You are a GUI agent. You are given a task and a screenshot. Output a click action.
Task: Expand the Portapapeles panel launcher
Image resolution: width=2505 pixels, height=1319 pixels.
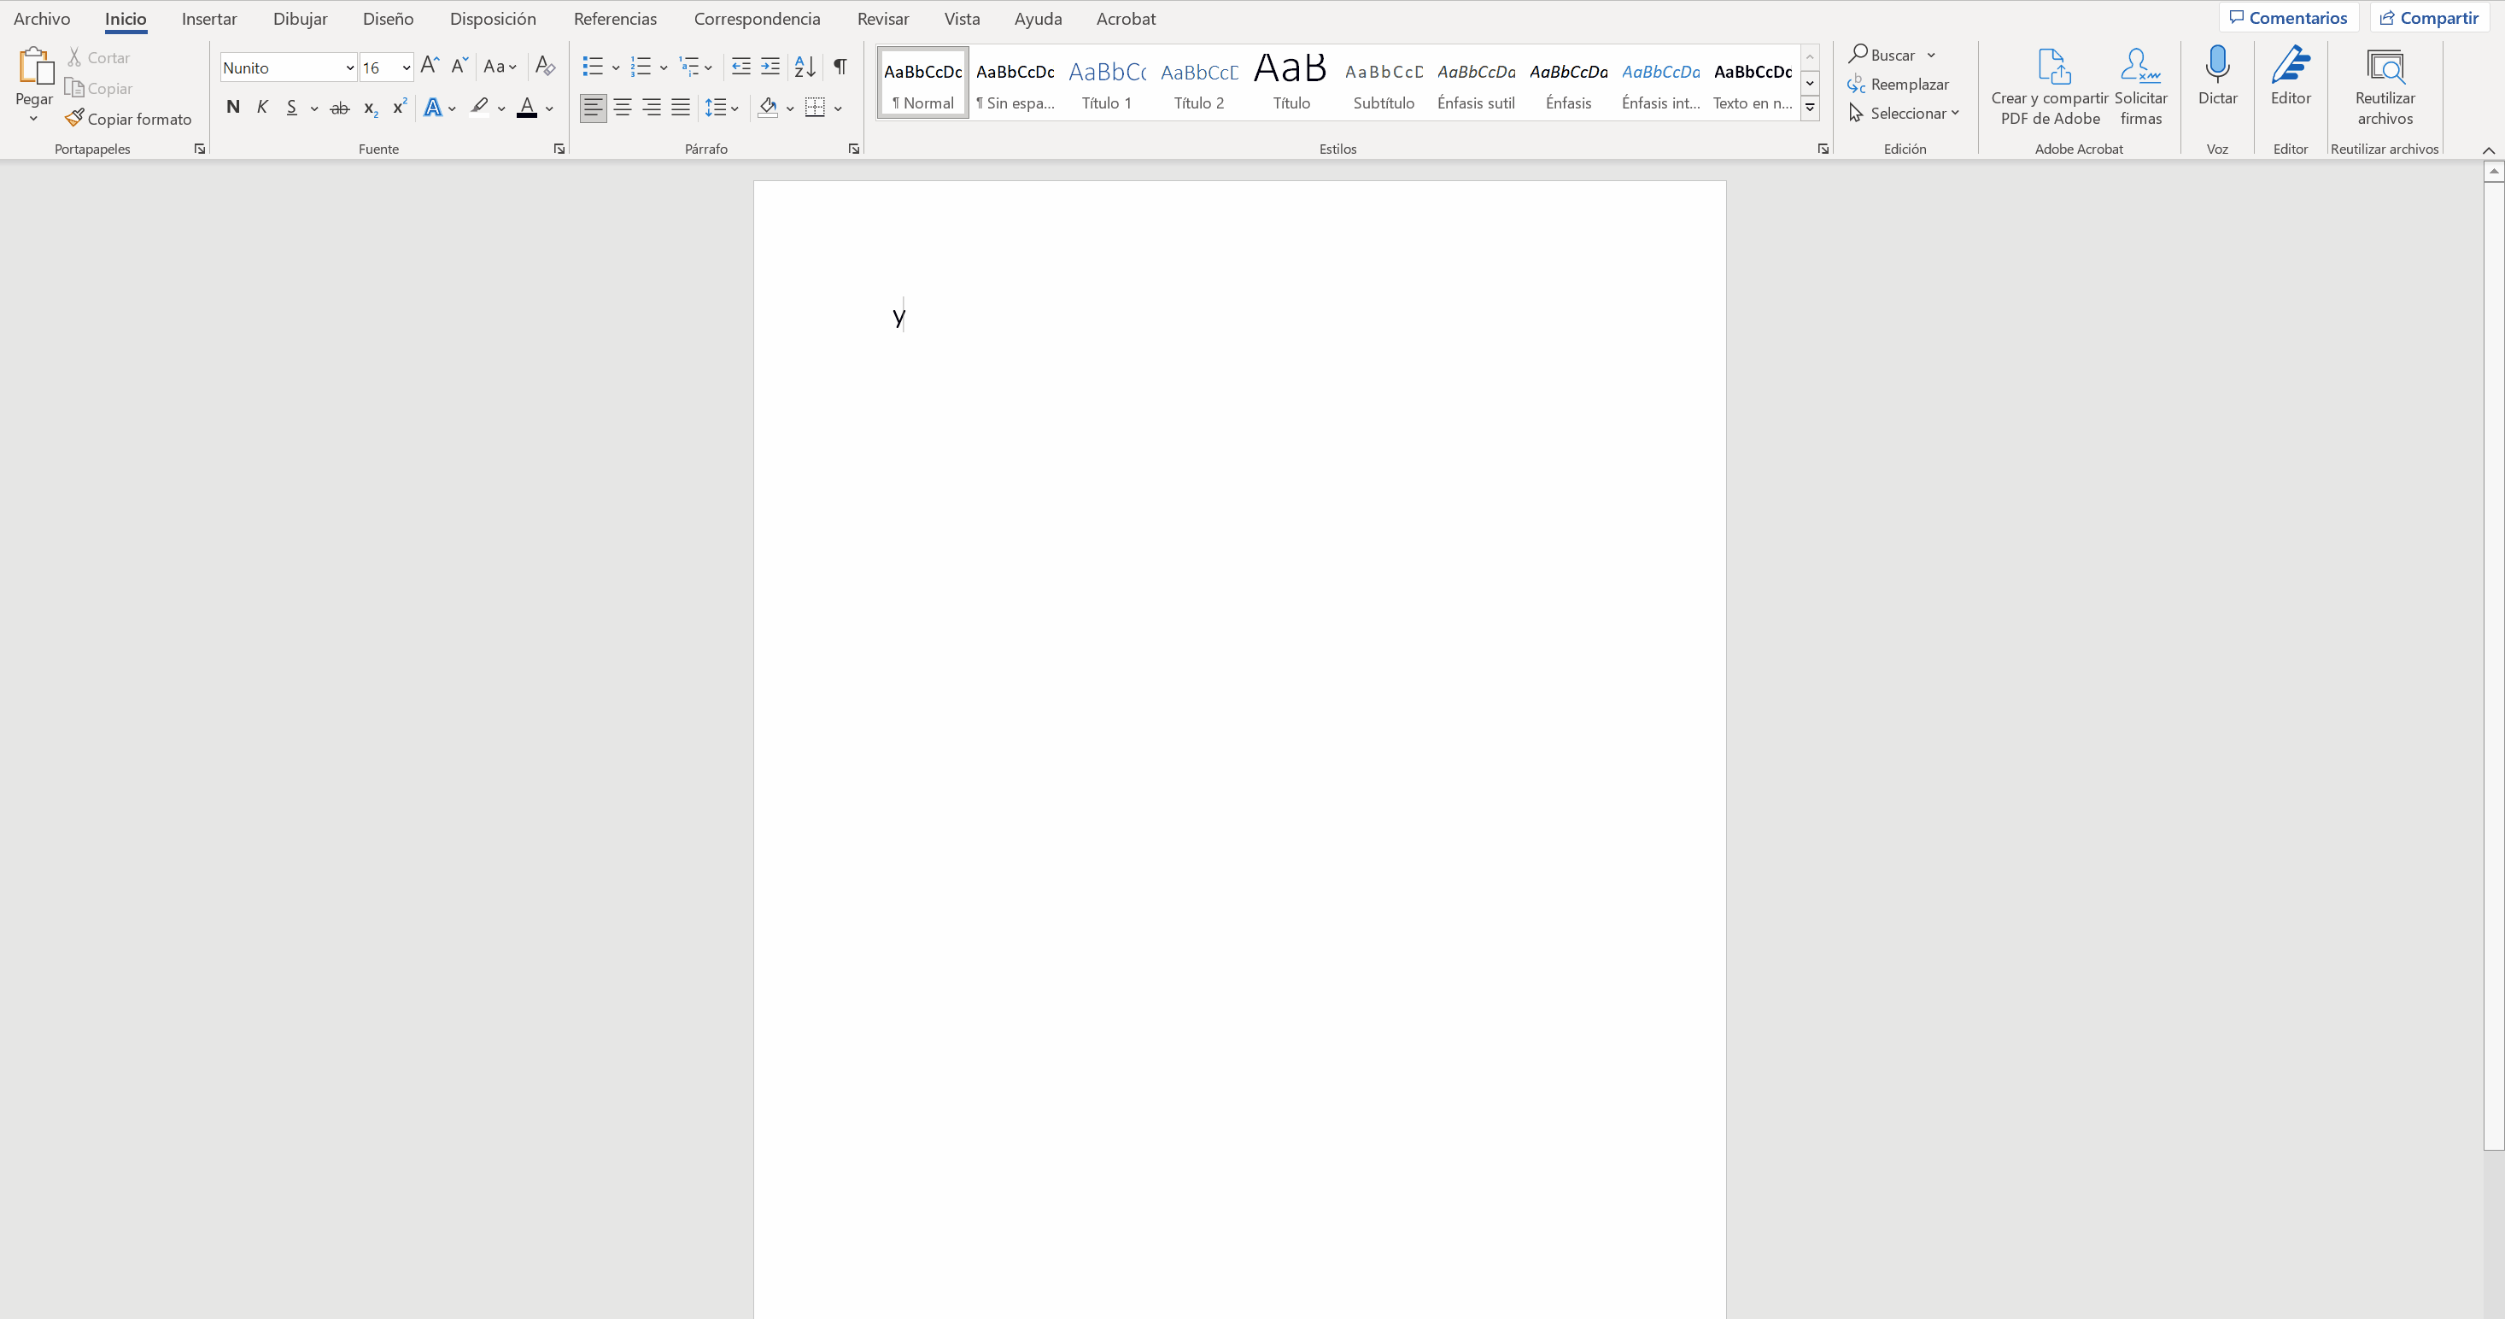coord(199,149)
